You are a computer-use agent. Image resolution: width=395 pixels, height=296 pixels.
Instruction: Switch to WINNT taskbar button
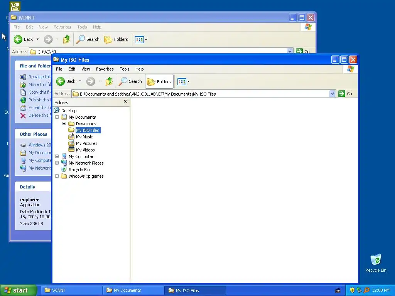(x=72, y=290)
